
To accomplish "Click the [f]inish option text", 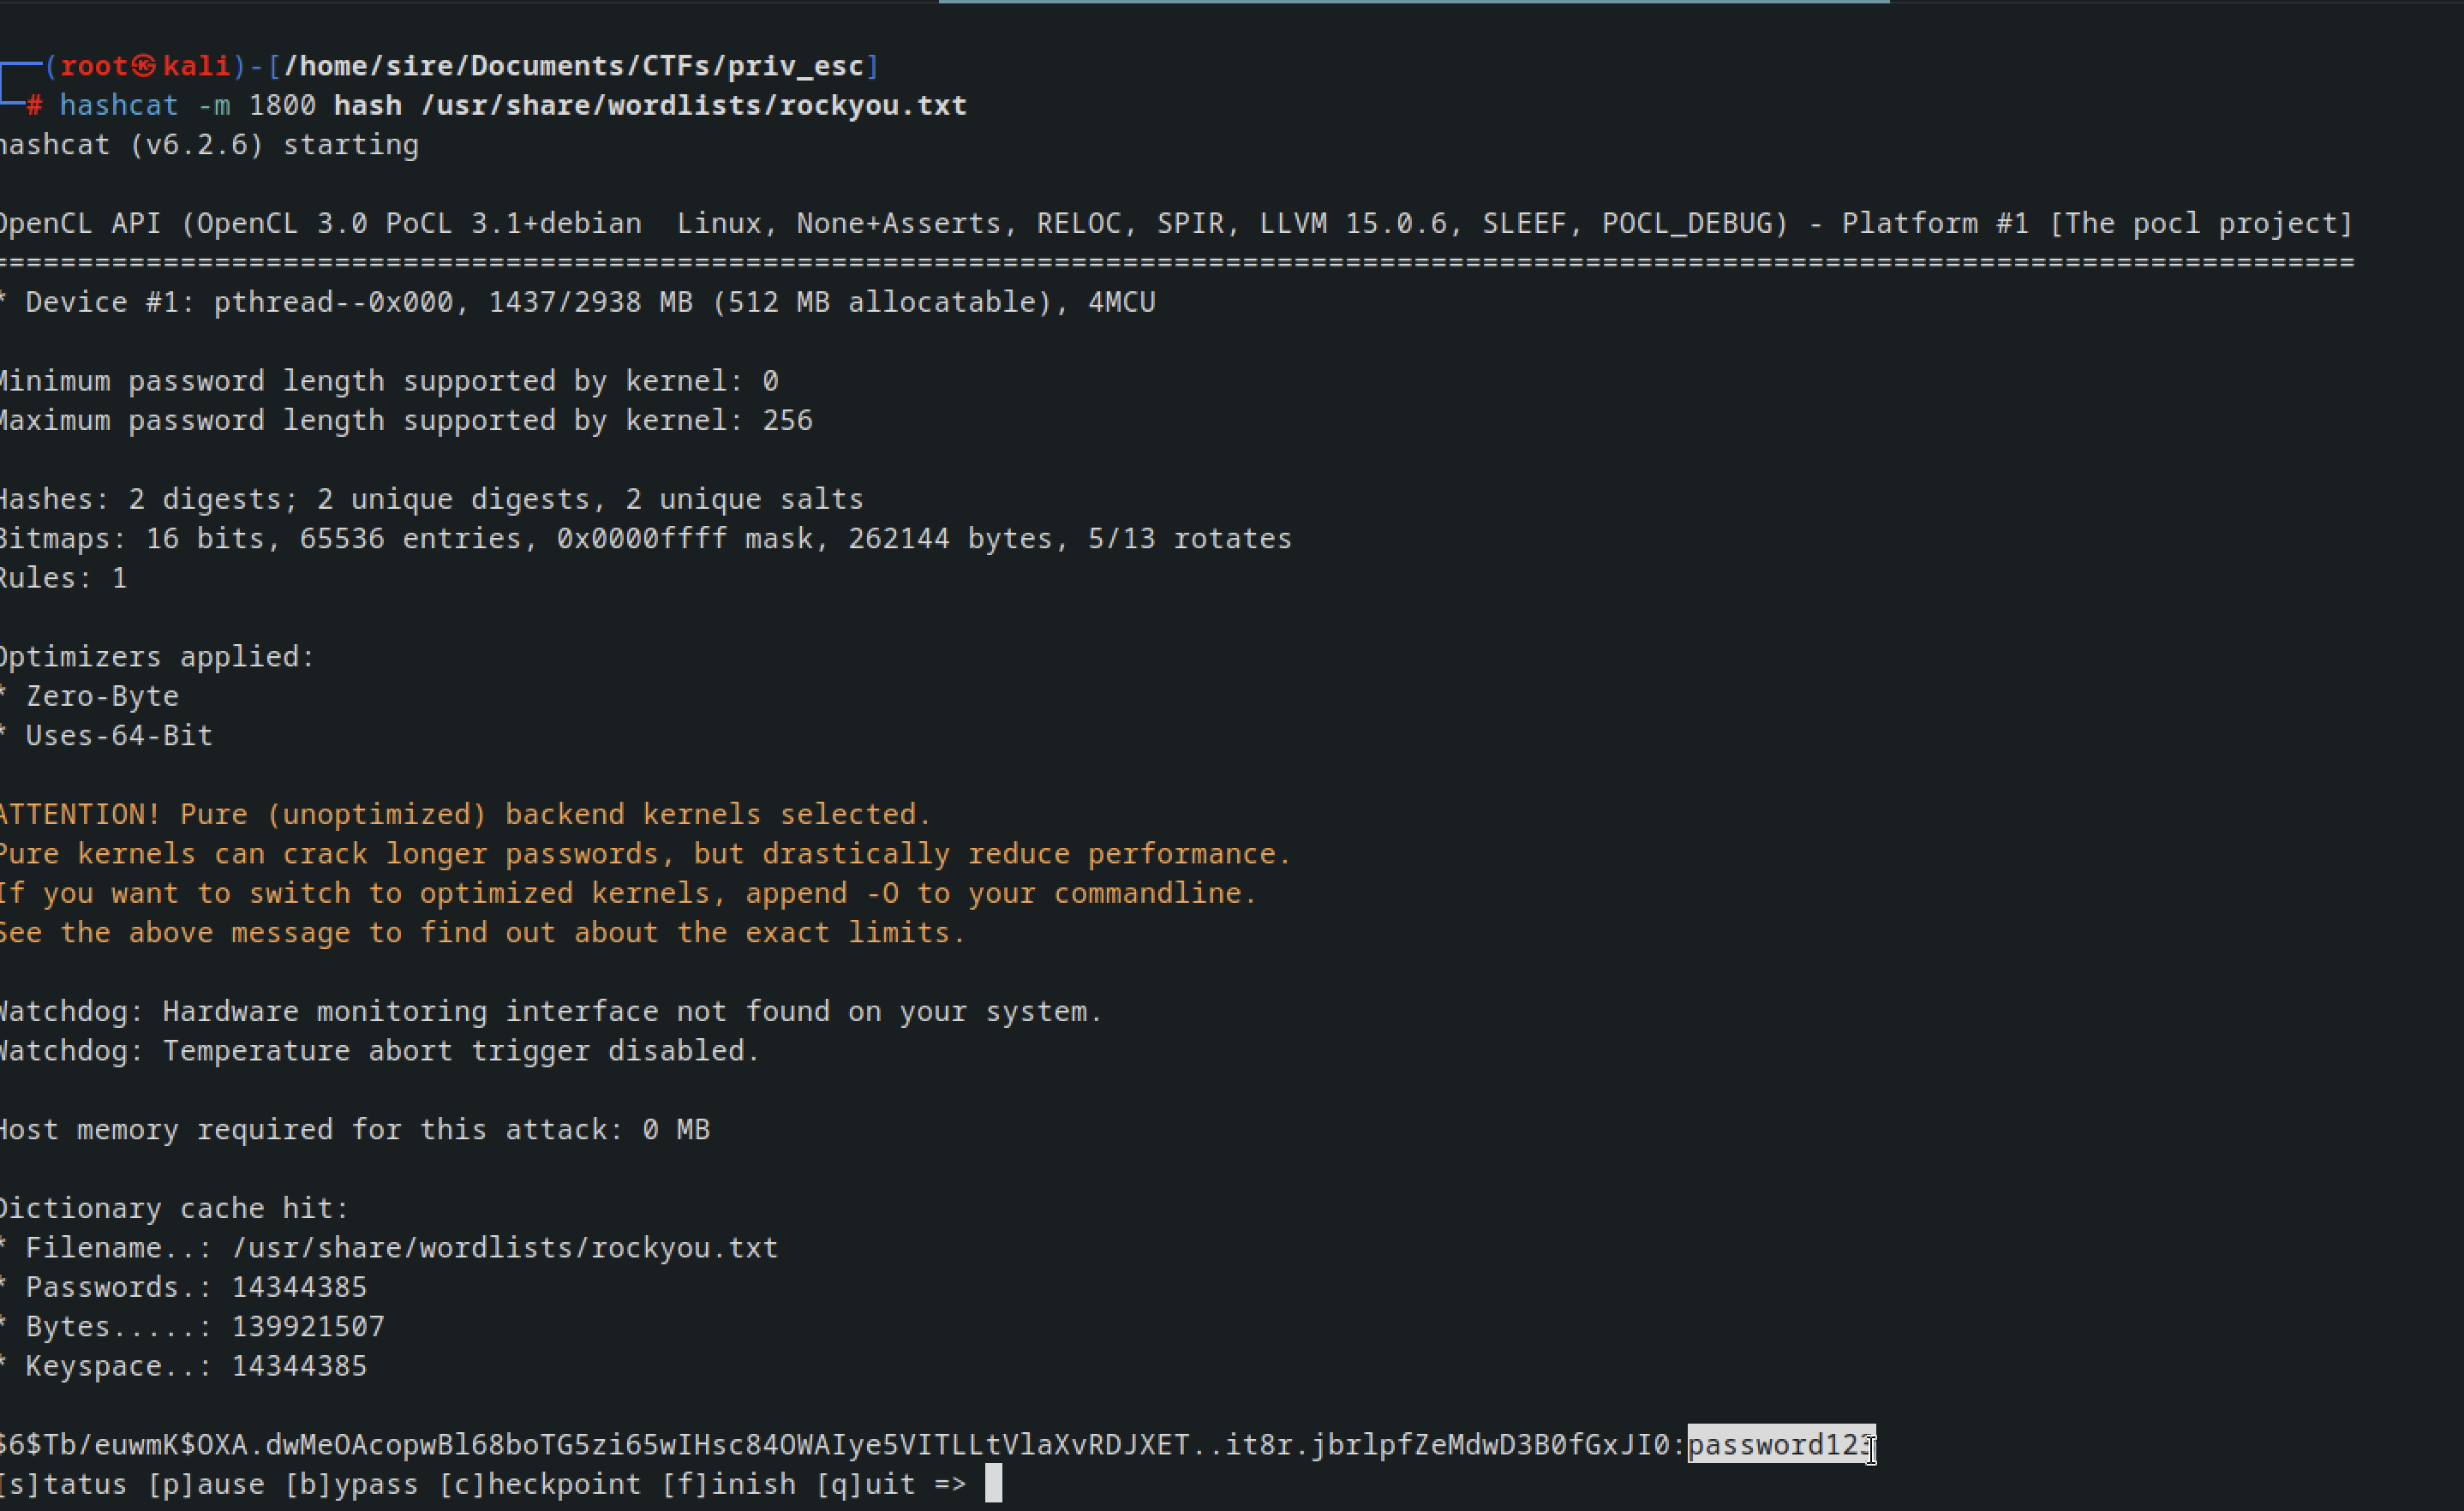I will pyautogui.click(x=728, y=1484).
